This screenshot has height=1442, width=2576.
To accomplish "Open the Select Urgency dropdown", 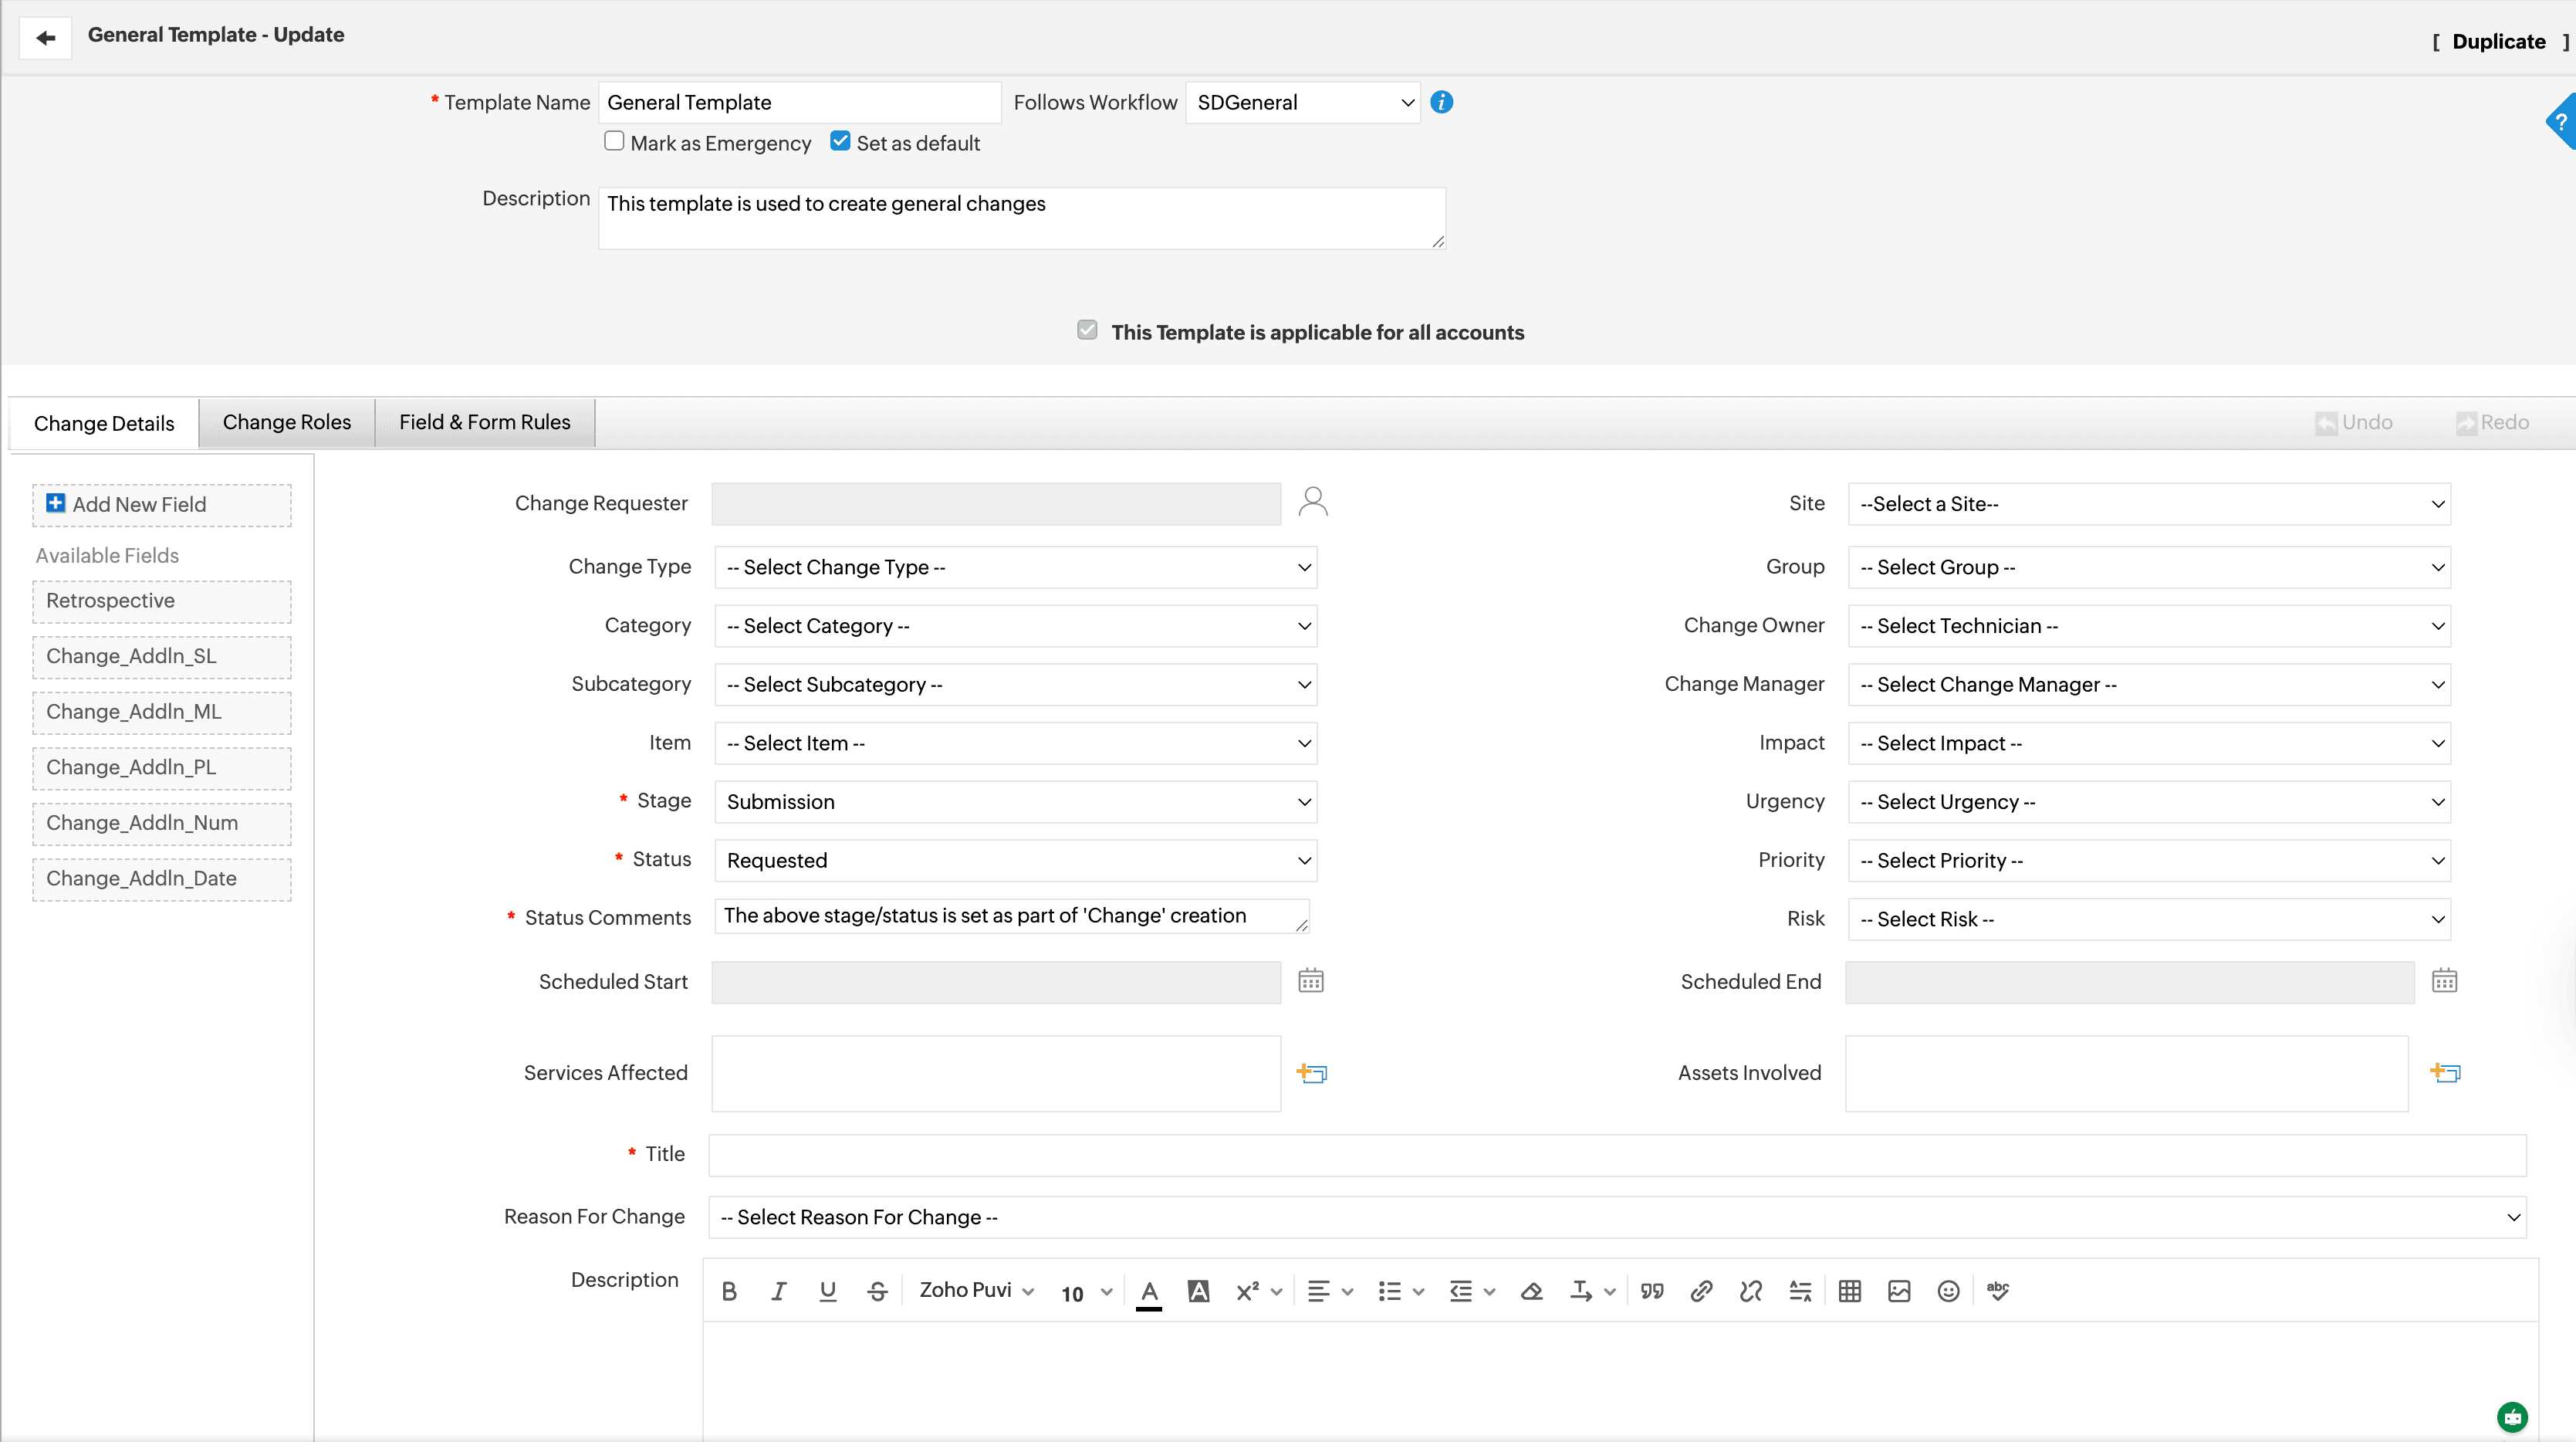I will [x=2149, y=802].
